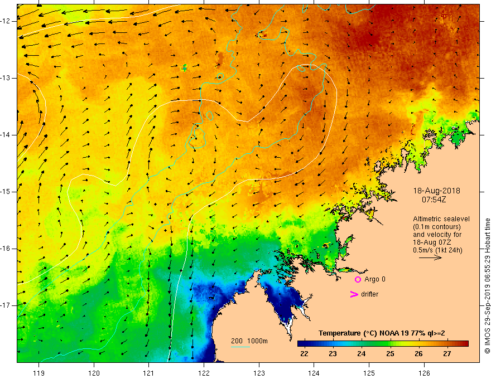Click the longitude axis label 122
This screenshot has width=491, height=379.
point(204,373)
